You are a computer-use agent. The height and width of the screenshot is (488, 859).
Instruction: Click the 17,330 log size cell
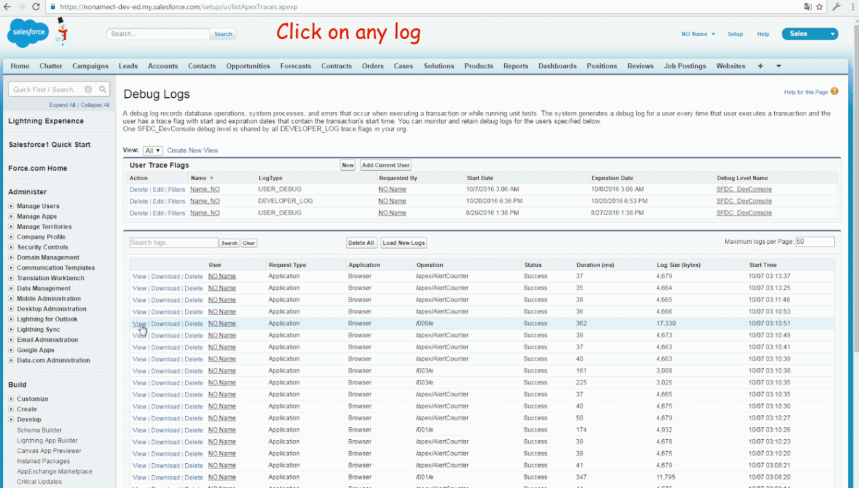[666, 323]
